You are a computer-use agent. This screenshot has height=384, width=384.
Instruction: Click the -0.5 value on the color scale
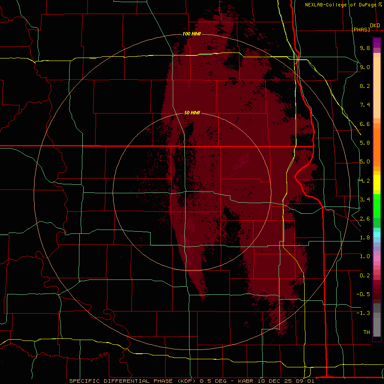(363, 294)
